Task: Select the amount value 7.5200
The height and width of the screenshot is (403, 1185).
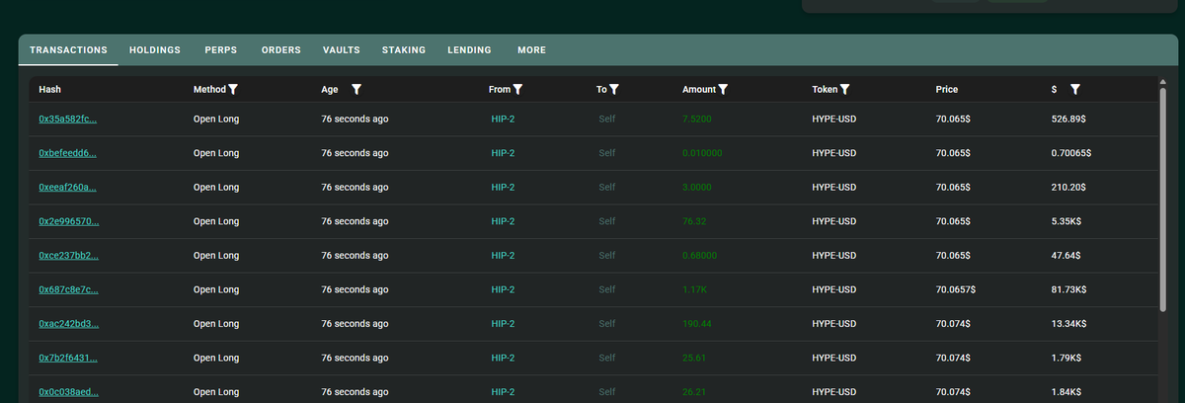Action: click(697, 119)
